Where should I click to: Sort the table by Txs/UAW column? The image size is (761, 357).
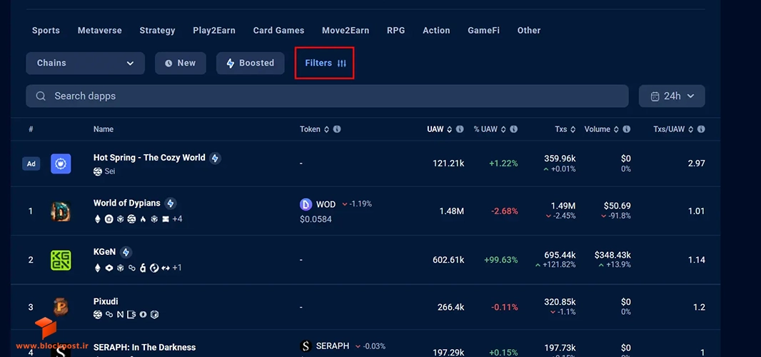coord(674,129)
